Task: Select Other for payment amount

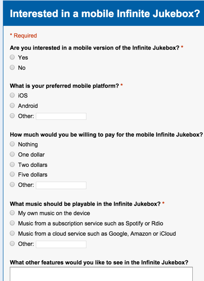Action: 12,184
